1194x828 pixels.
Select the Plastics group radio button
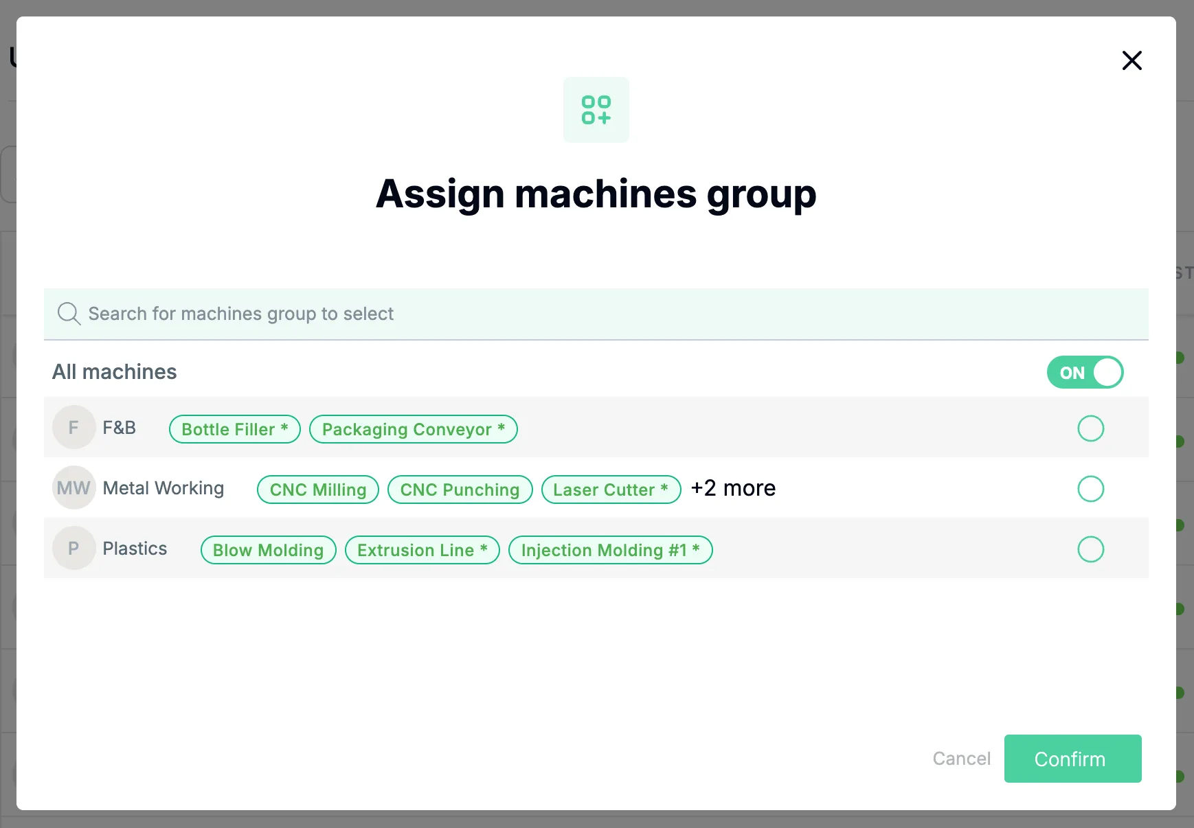click(1090, 549)
